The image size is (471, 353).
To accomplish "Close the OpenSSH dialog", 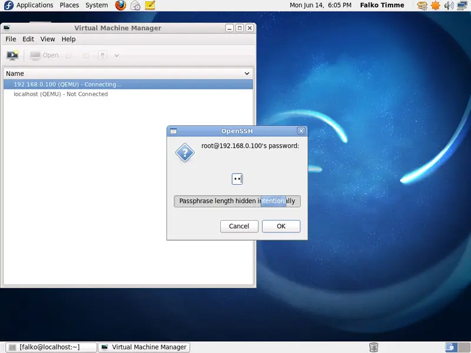I will pos(301,131).
